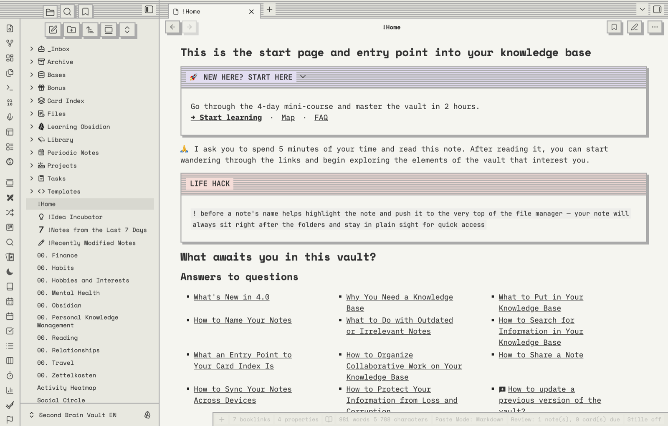Collapse or expand all folders
The height and width of the screenshot is (426, 668).
point(127,30)
